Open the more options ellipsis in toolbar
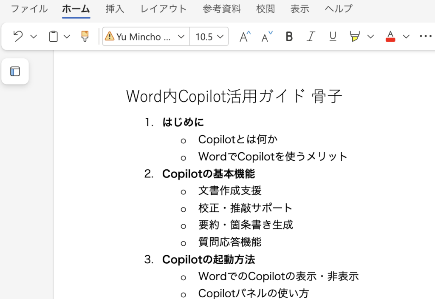435x299 pixels. pyautogui.click(x=425, y=37)
